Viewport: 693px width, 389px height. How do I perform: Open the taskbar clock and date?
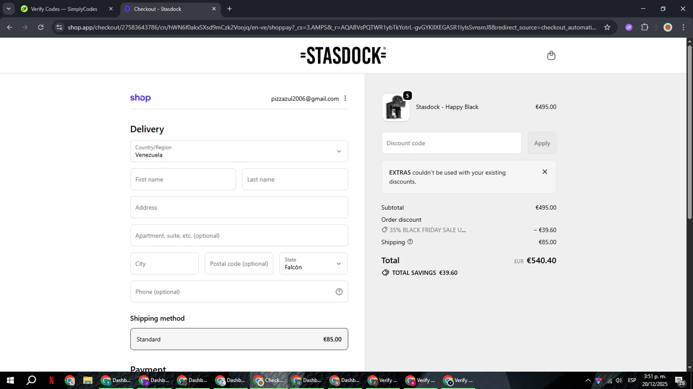[x=655, y=380]
